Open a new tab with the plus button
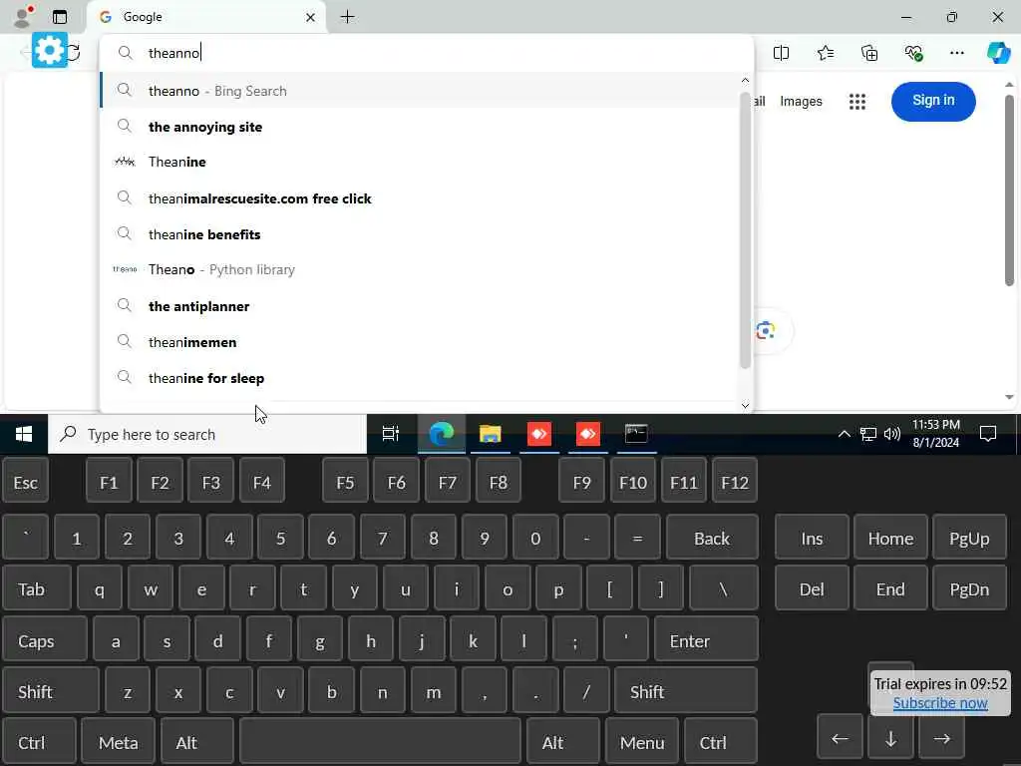 [x=348, y=17]
